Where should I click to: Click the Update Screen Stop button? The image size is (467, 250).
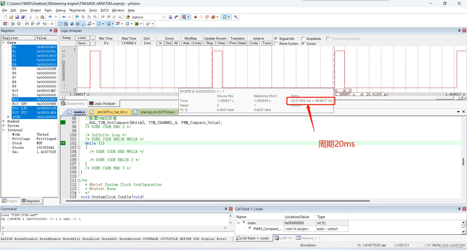coord(209,43)
